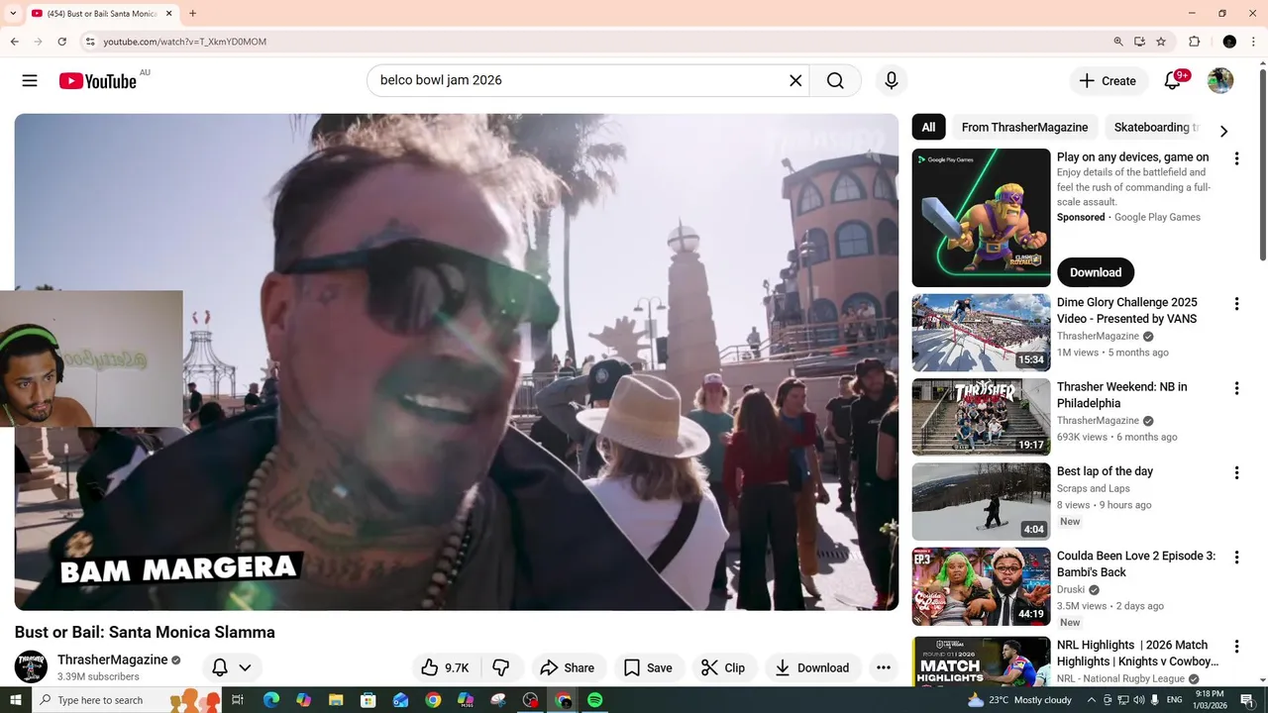Open Clash of Clans ad thumbnail
This screenshot has width=1268, height=713.
pyautogui.click(x=981, y=218)
